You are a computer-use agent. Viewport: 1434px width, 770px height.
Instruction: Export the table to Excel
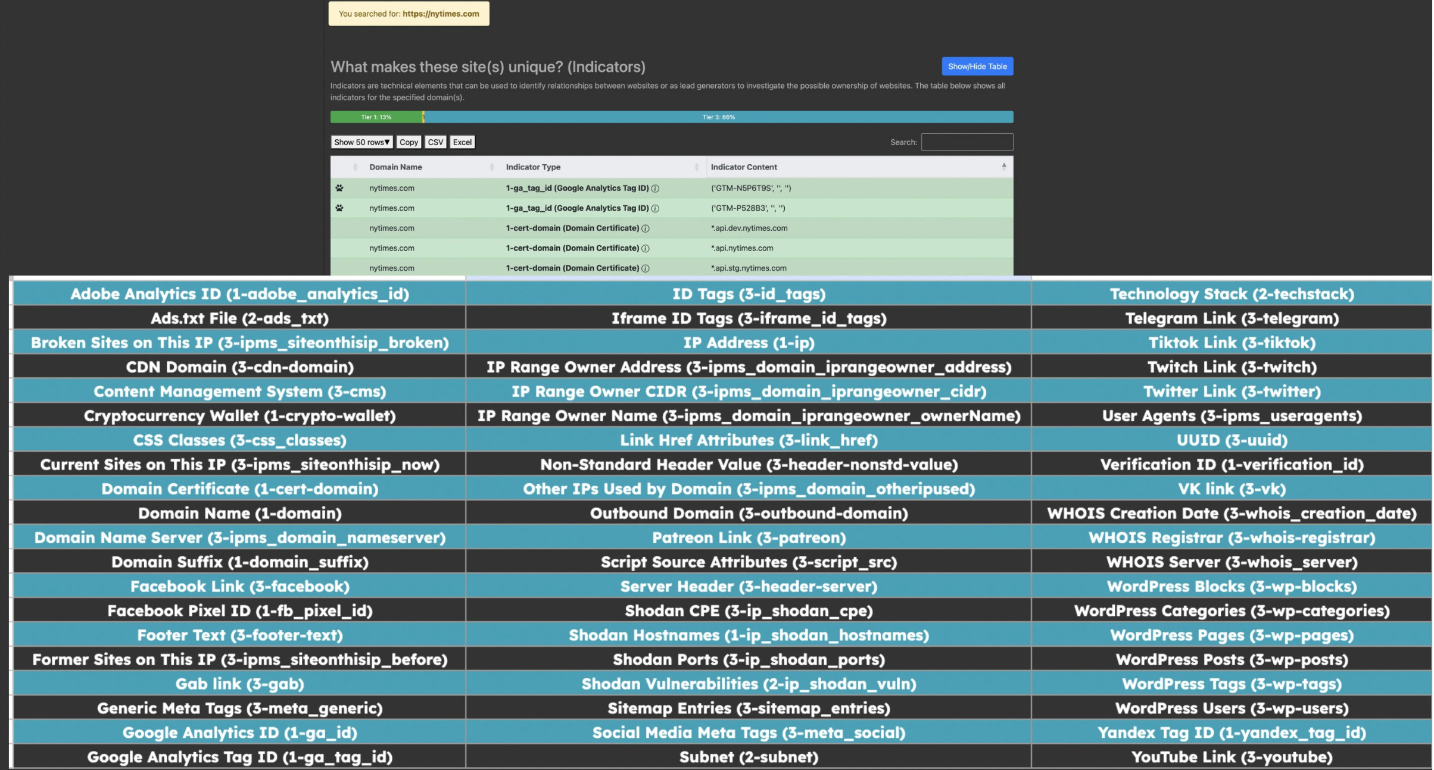point(462,142)
